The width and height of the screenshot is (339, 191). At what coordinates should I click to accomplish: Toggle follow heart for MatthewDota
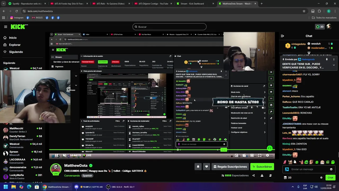pyautogui.click(x=206, y=167)
